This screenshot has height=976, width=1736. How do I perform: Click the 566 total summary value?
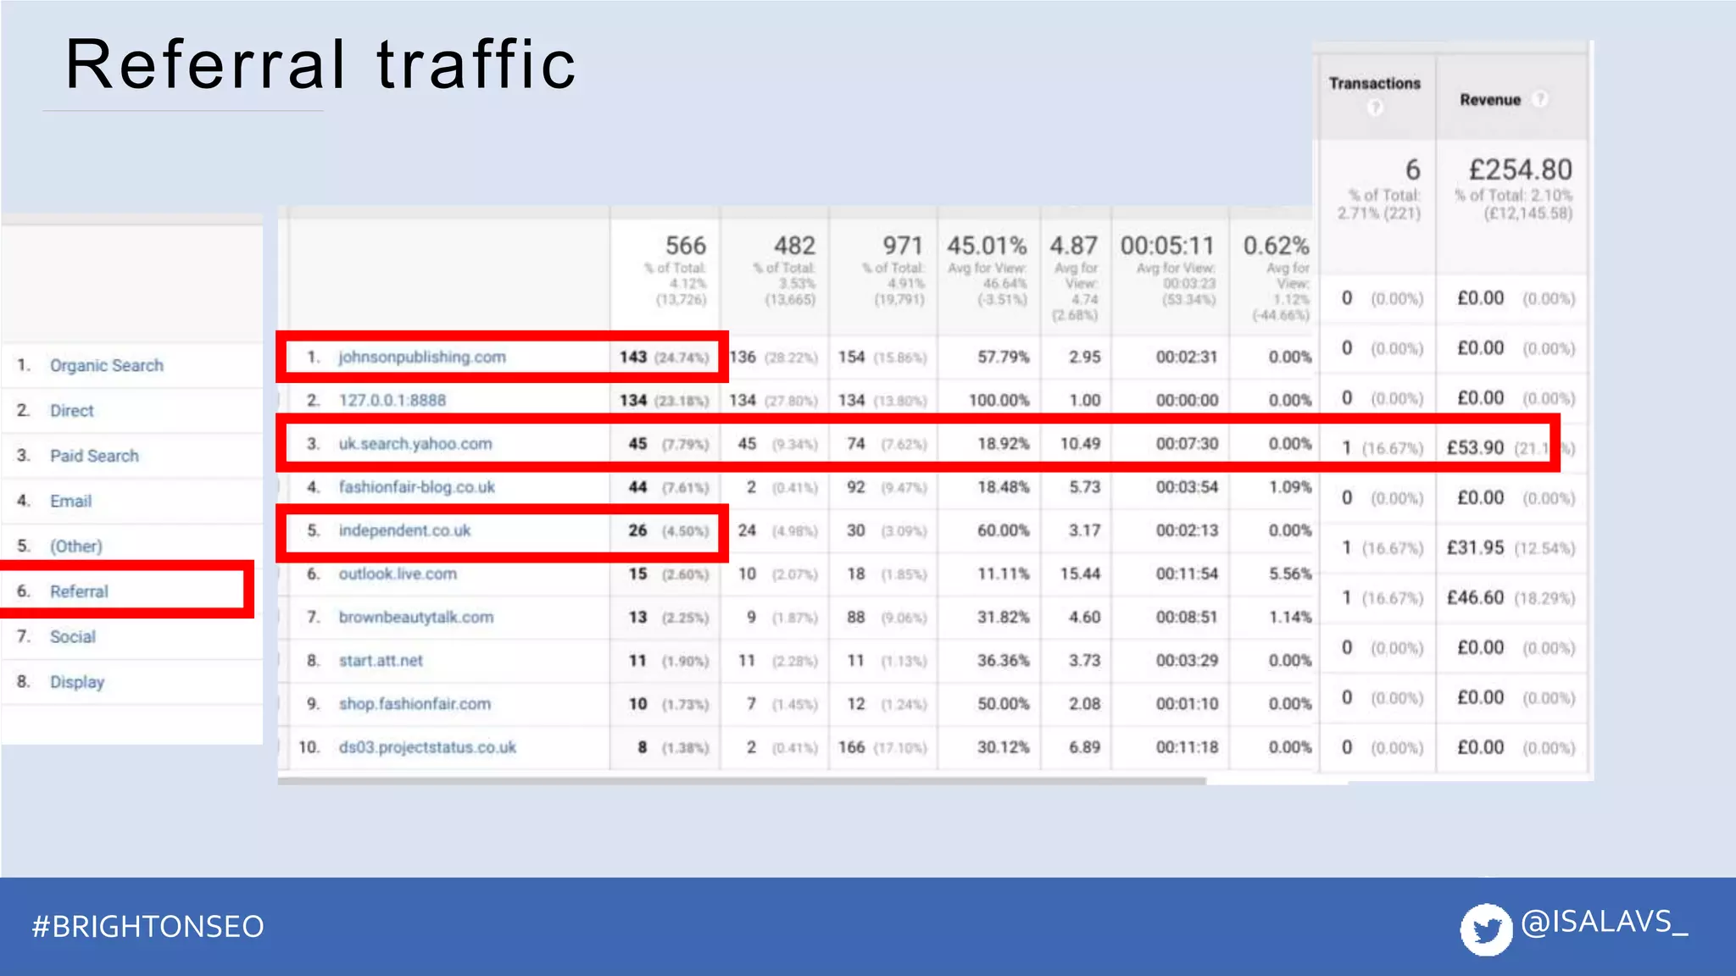point(686,246)
